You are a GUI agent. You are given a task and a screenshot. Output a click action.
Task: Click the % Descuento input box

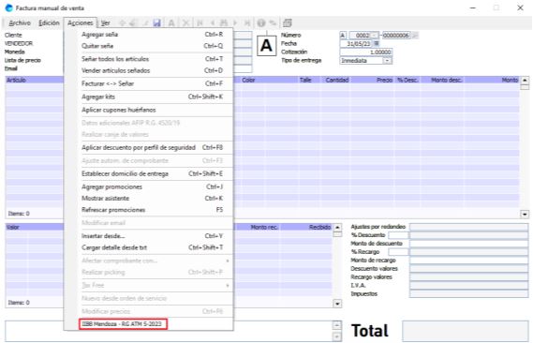pos(398,235)
